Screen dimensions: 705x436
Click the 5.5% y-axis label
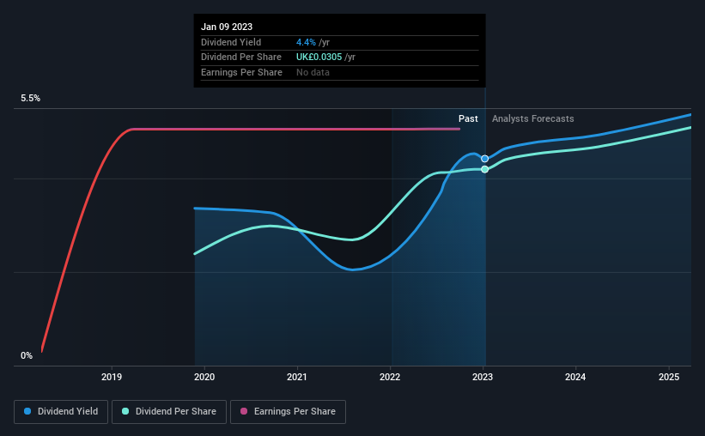point(31,99)
